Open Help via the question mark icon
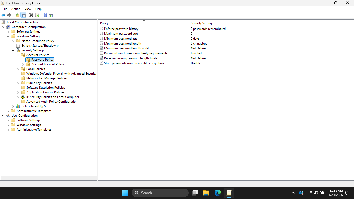Screen dimensions: 354x199 pyautogui.click(x=45, y=15)
